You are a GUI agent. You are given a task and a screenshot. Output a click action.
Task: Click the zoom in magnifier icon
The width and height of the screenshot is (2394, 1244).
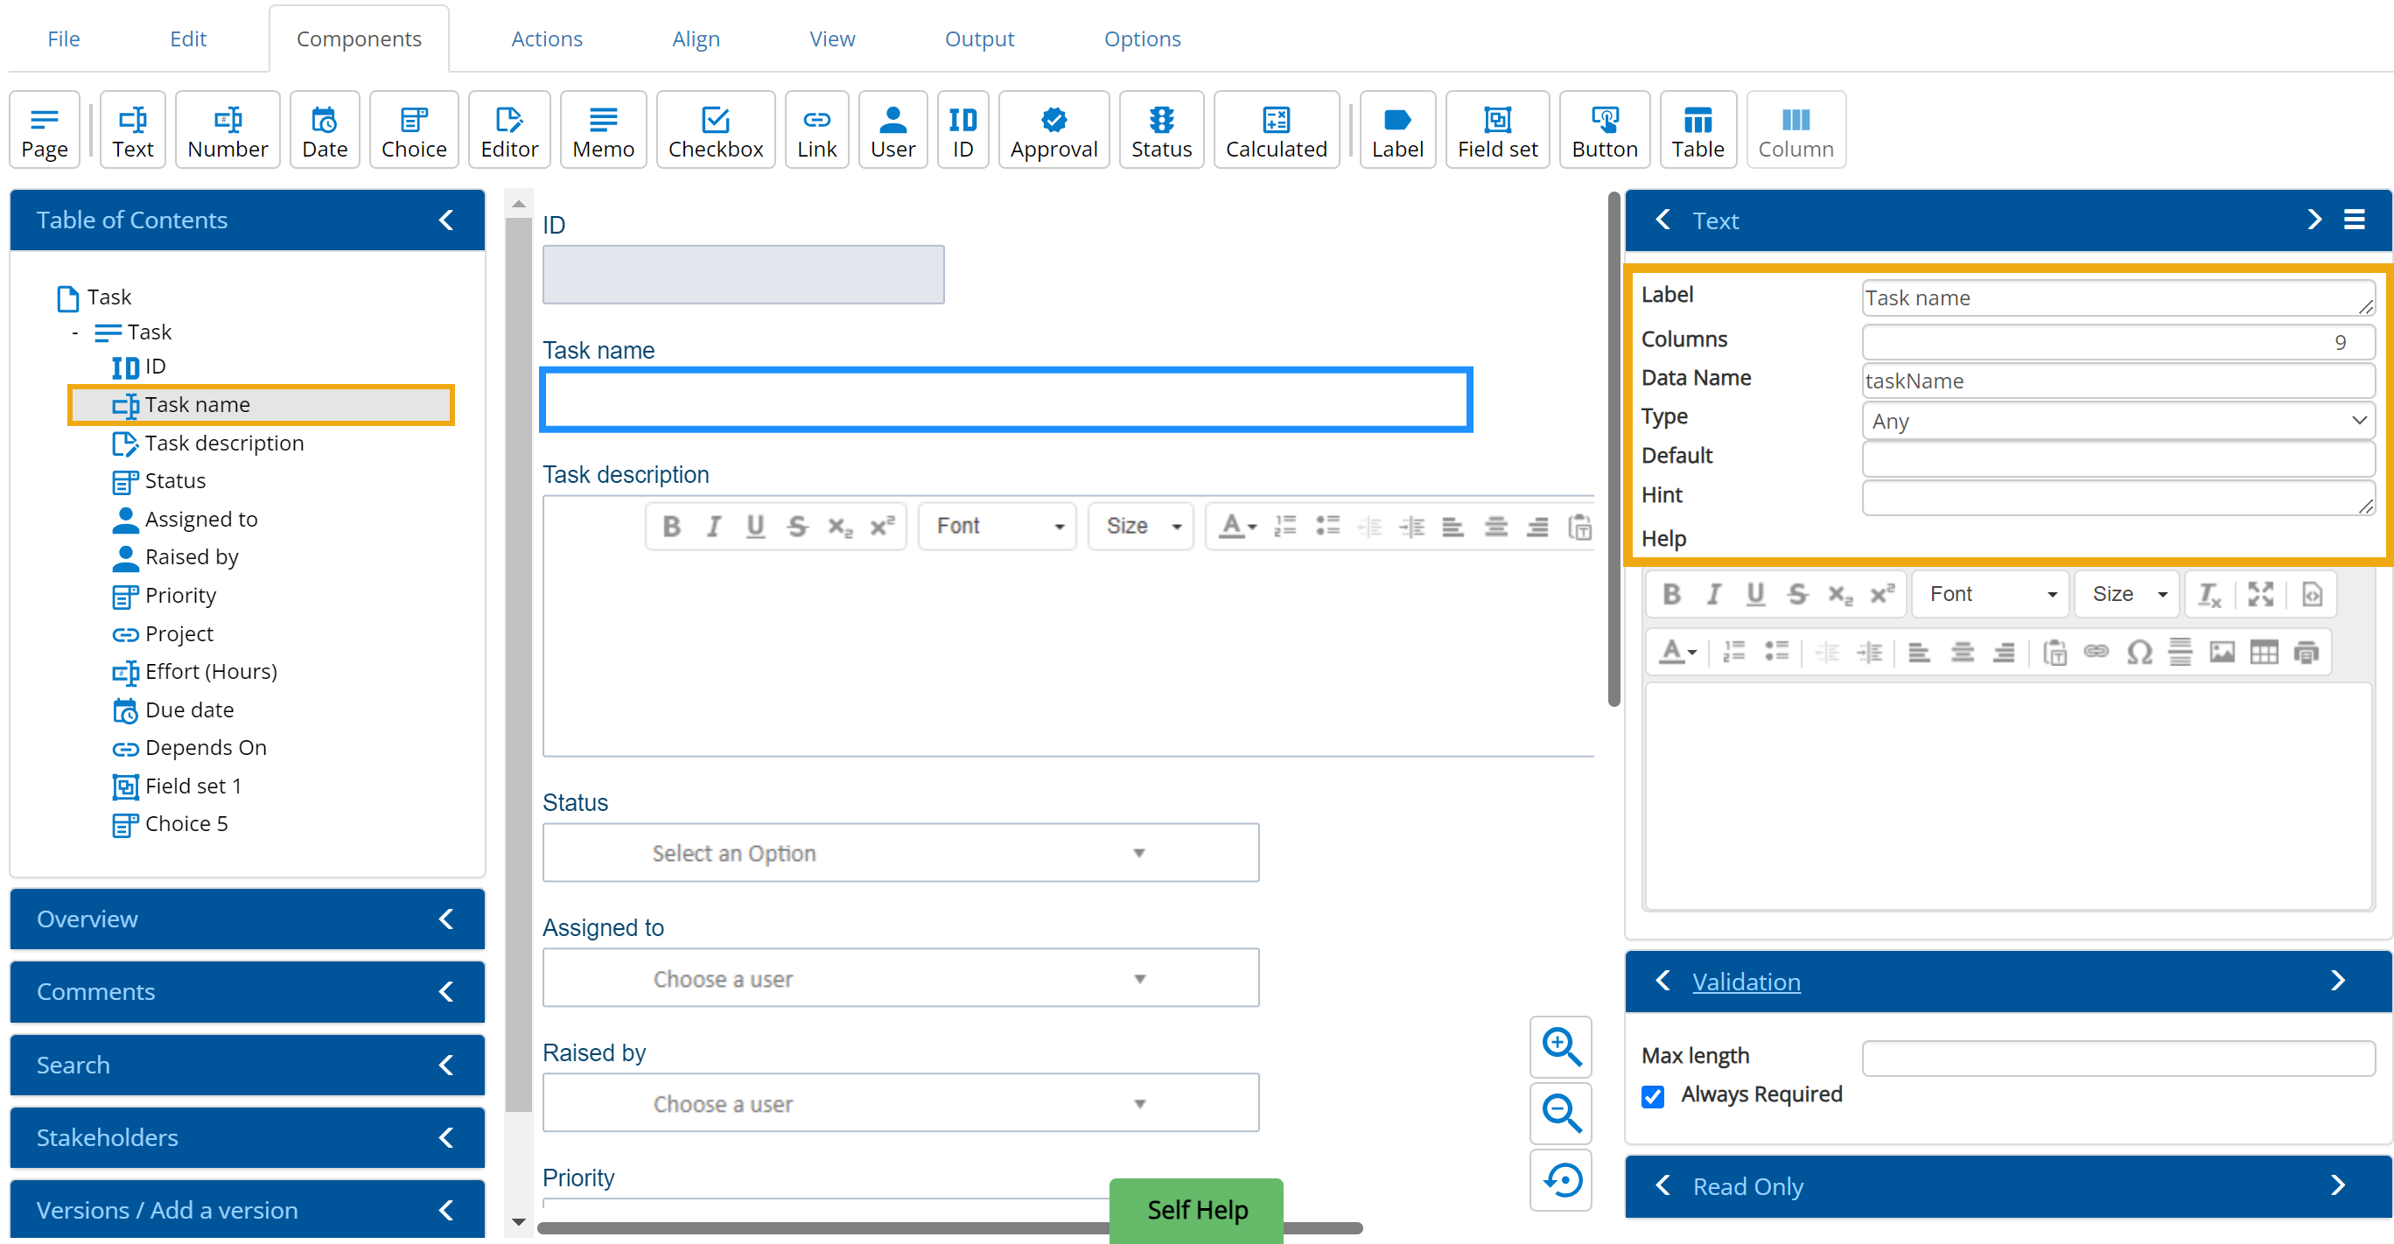1560,1046
